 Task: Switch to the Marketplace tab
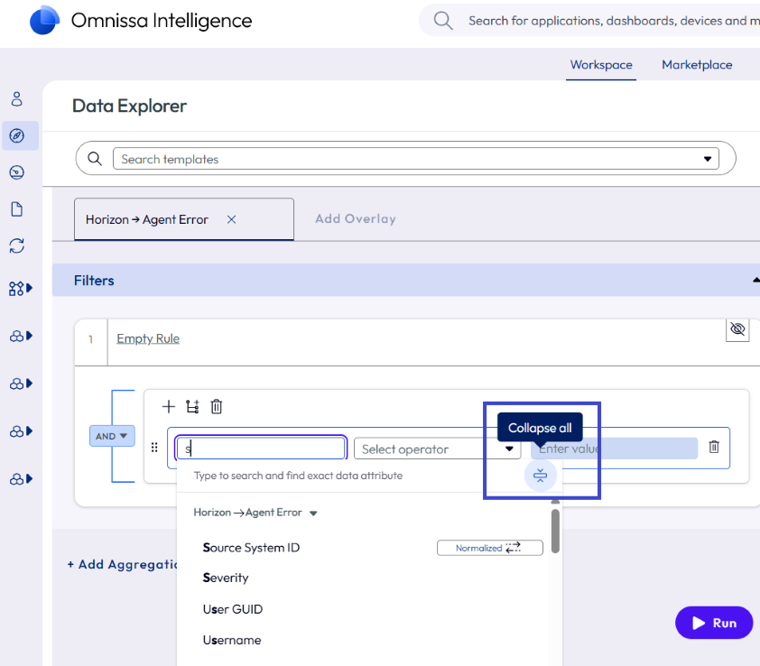pos(697,65)
